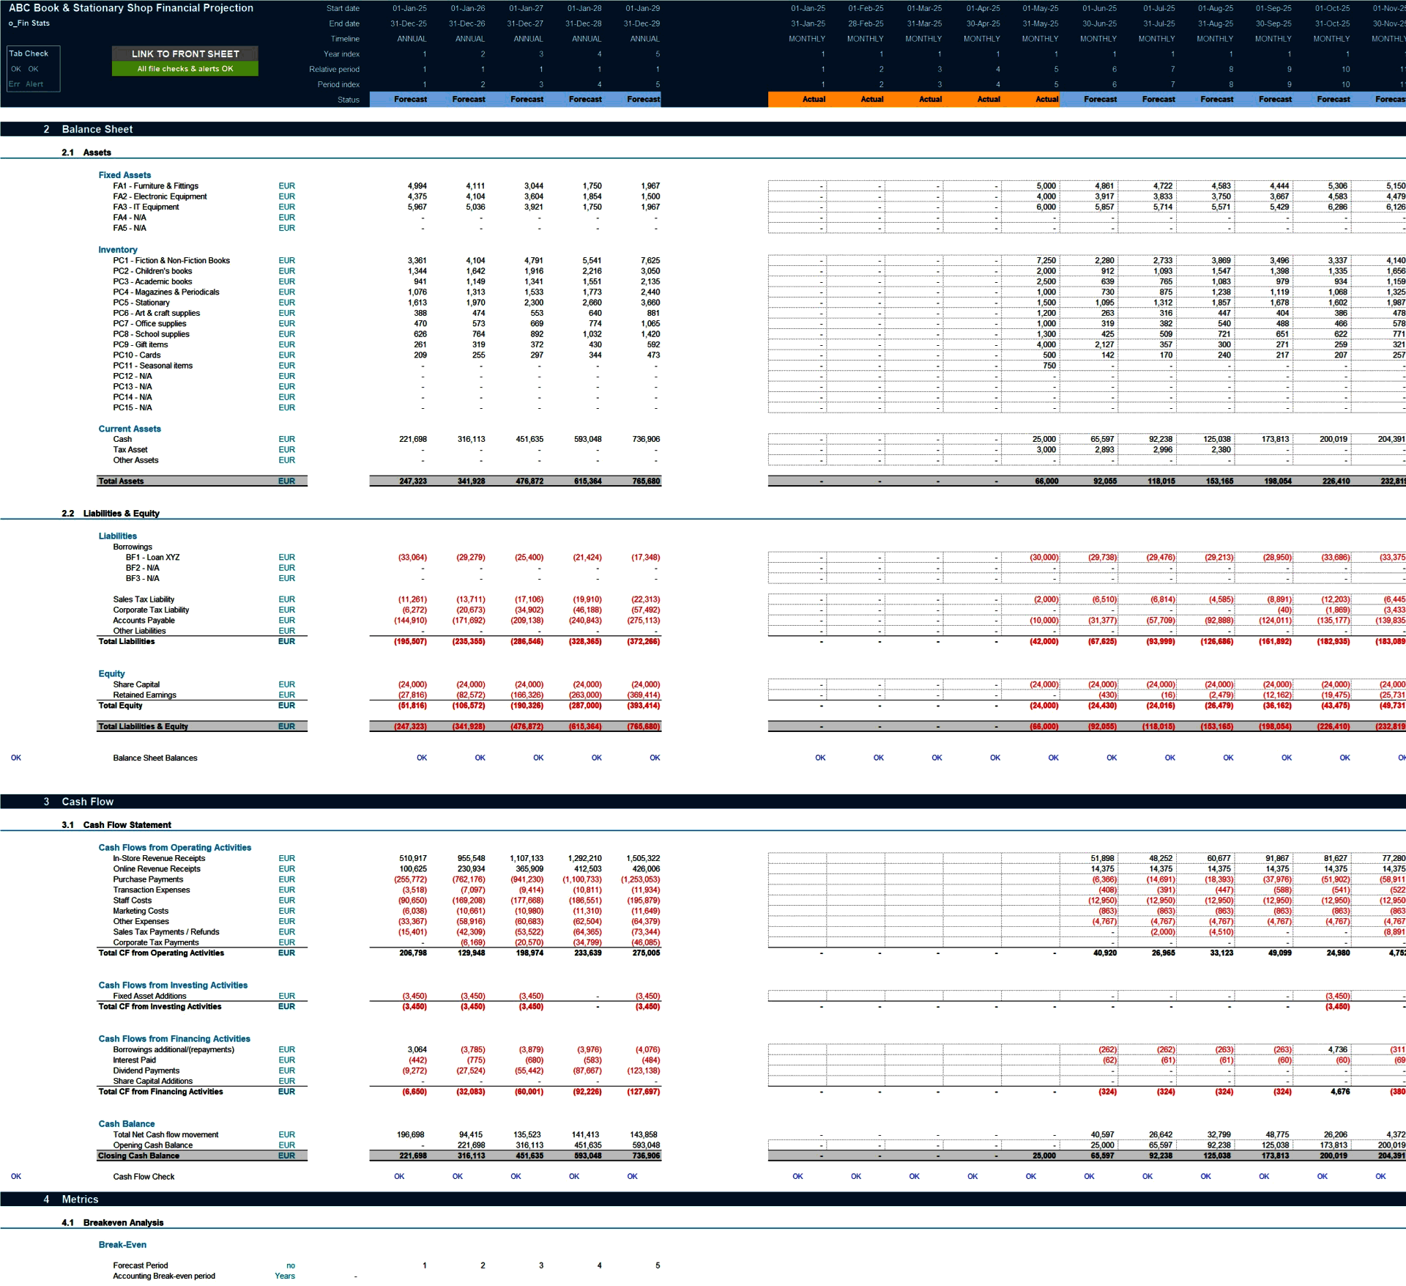Select the Retained Earnings row label
The image size is (1406, 1286).
(145, 695)
